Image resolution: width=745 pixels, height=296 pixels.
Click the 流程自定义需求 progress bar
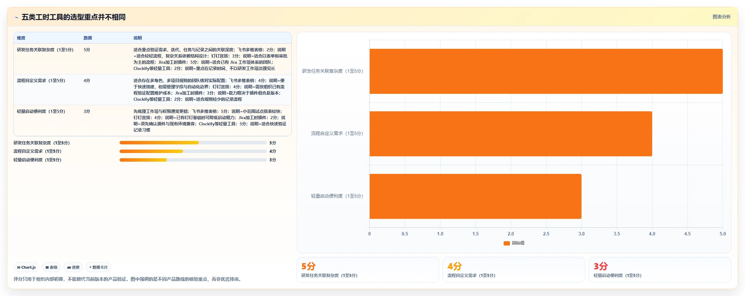click(193, 151)
